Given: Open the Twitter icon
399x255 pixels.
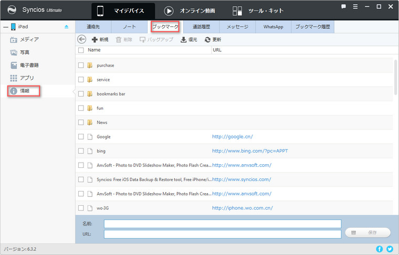Looking at the screenshot, I should pyautogui.click(x=390, y=249).
